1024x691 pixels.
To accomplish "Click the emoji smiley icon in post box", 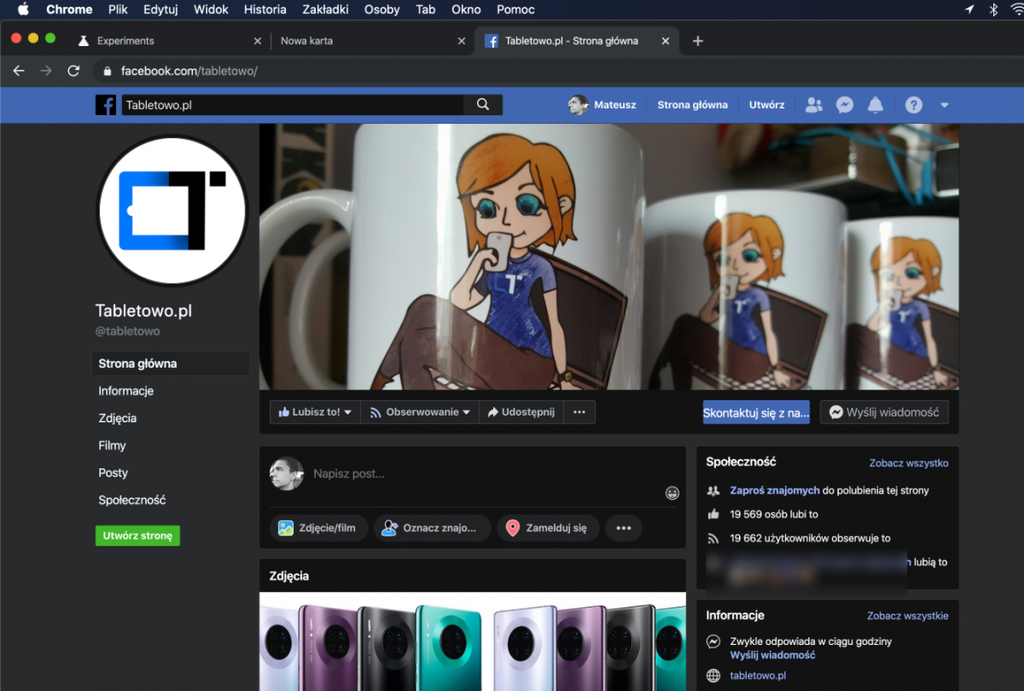I will 672,493.
